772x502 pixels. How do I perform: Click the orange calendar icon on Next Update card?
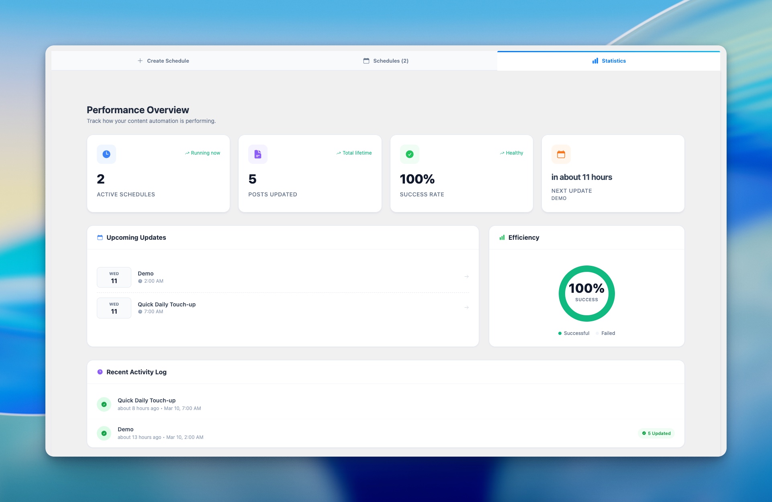pos(561,154)
